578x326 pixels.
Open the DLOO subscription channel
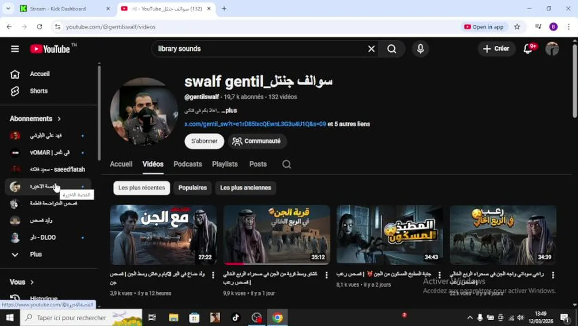coord(49,237)
